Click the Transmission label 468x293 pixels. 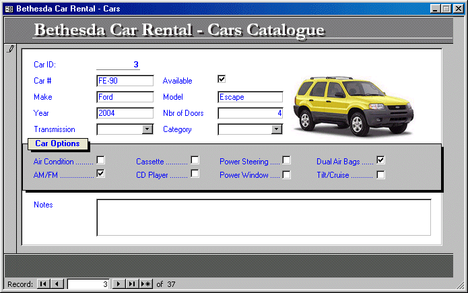point(55,129)
